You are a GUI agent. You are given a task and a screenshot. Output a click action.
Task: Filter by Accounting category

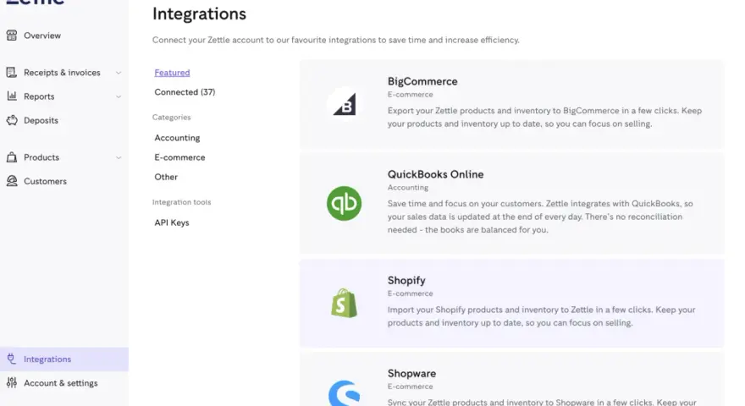click(x=177, y=138)
